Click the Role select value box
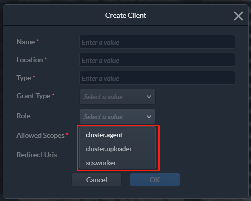This screenshot has width=251, height=201. pos(111,117)
